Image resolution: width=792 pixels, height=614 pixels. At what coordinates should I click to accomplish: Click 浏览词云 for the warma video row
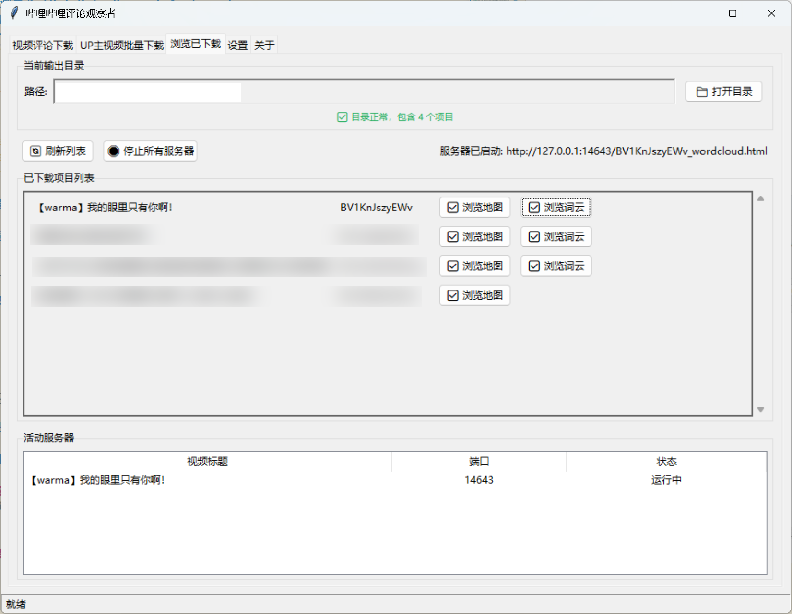tap(556, 207)
